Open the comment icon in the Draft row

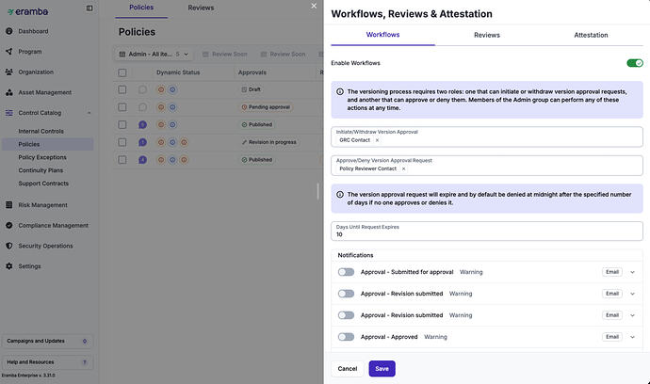coord(142,89)
